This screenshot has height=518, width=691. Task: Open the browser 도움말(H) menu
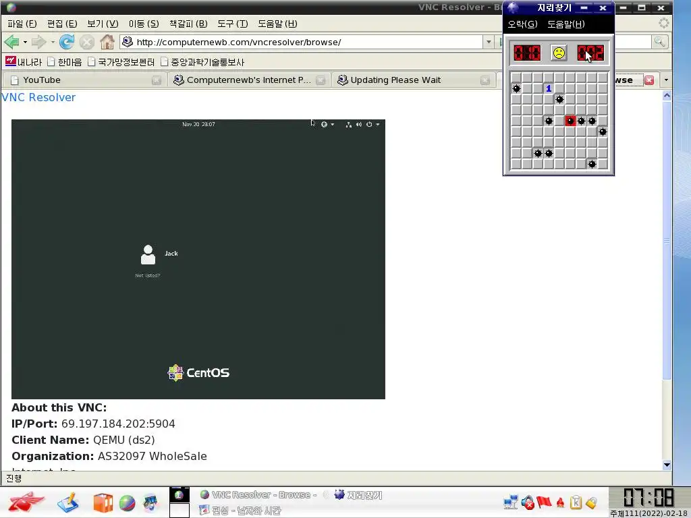tap(277, 24)
